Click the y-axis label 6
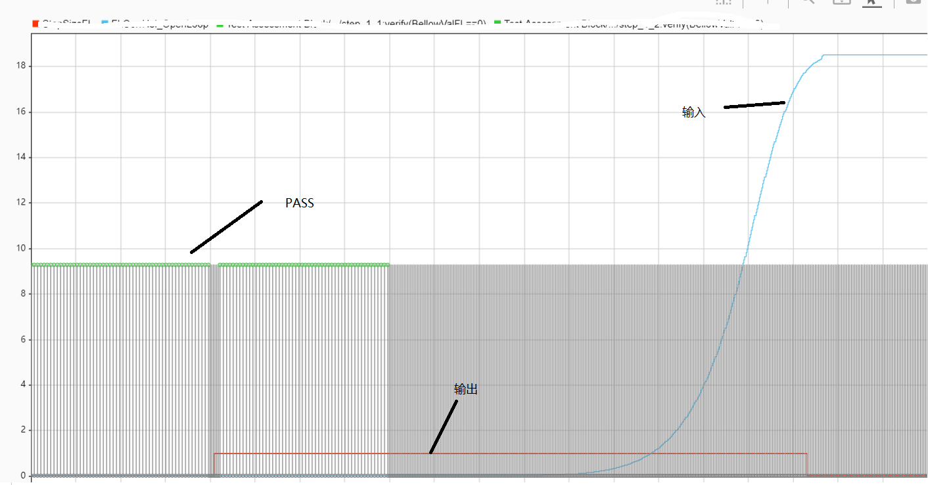This screenshot has width=928, height=485. coord(22,340)
